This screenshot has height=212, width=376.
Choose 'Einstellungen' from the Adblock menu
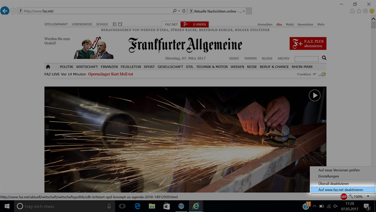pos(328,176)
